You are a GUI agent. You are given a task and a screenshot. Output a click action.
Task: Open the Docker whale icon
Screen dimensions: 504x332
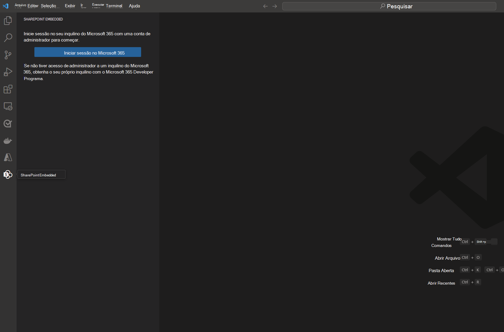[8, 141]
